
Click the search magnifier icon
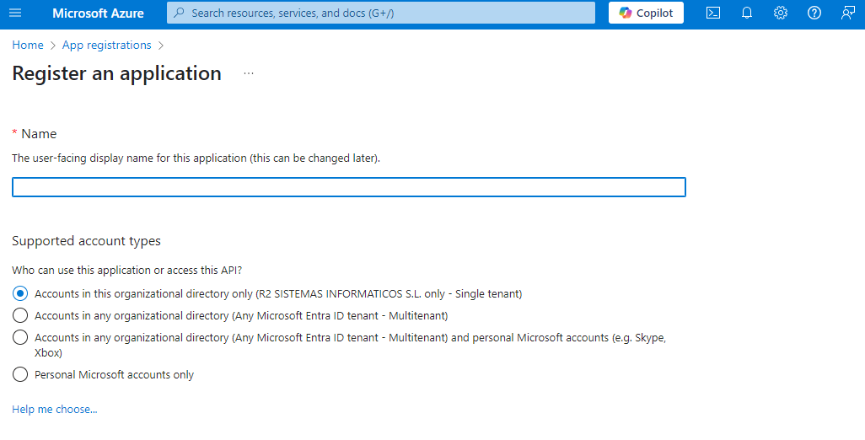179,13
